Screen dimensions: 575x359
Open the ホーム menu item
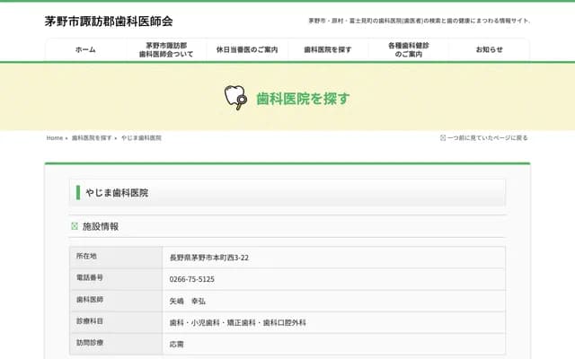pos(85,49)
